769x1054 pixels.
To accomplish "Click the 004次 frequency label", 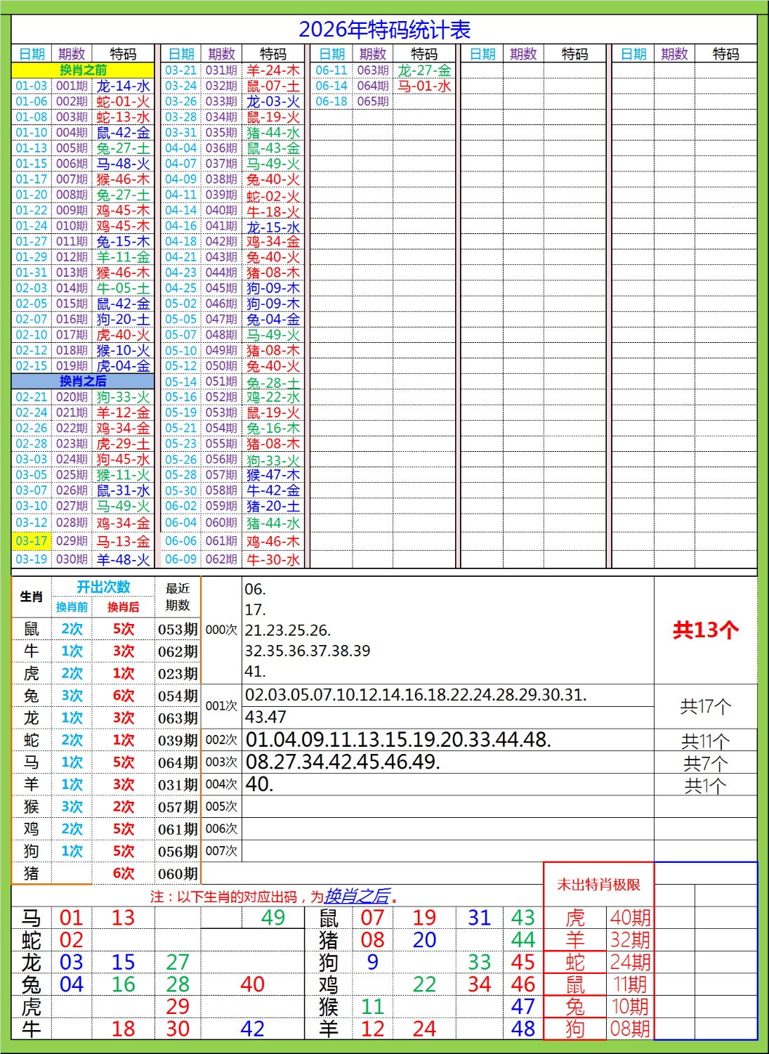I will pyautogui.click(x=221, y=784).
